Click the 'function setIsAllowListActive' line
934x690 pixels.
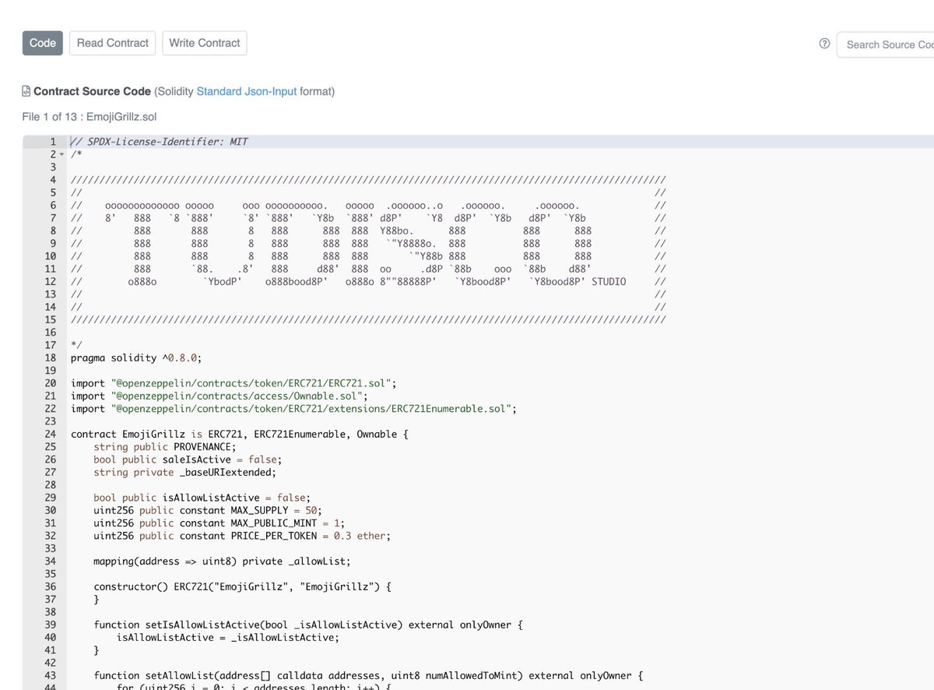tap(308, 625)
